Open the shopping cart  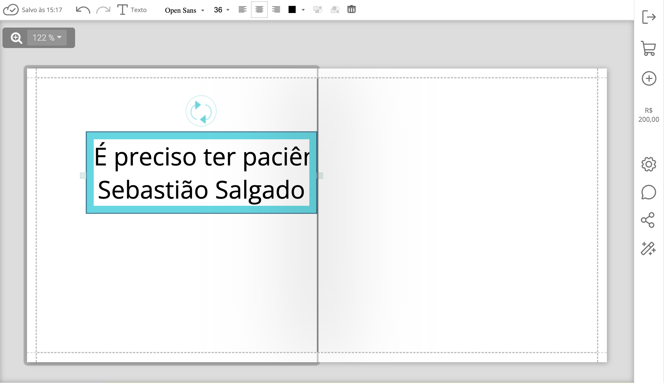click(x=648, y=48)
